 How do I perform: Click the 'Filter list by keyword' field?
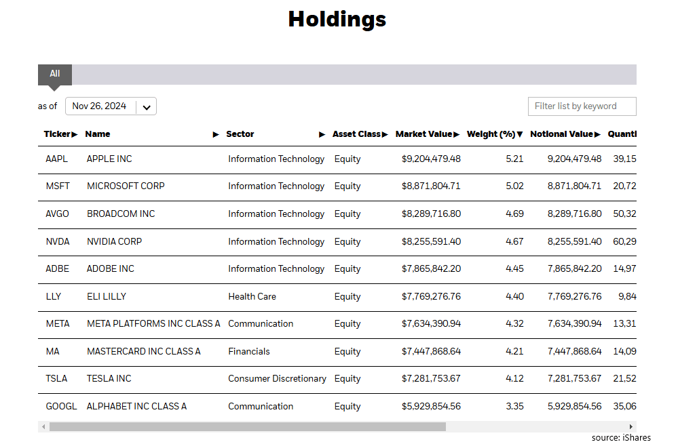582,106
